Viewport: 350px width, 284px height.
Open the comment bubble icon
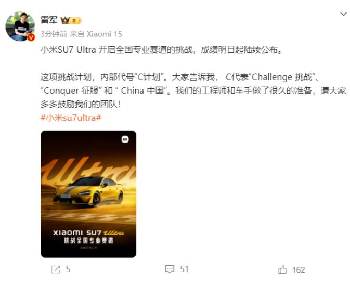[x=170, y=269]
